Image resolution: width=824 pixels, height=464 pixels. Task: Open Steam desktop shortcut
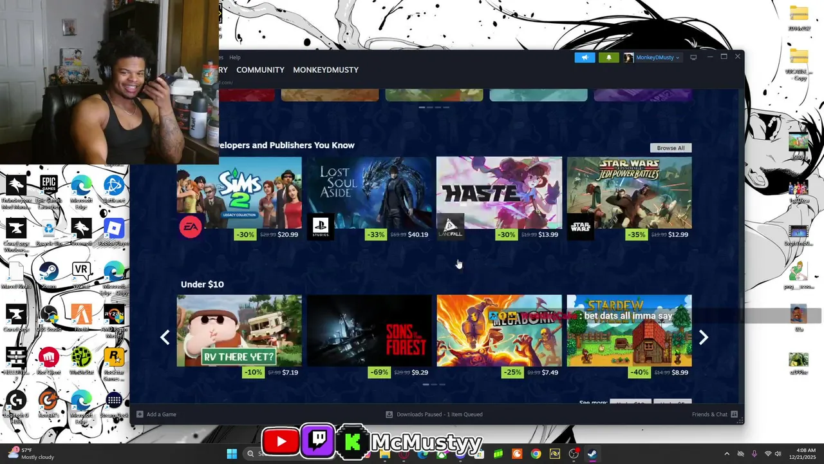[49, 276]
